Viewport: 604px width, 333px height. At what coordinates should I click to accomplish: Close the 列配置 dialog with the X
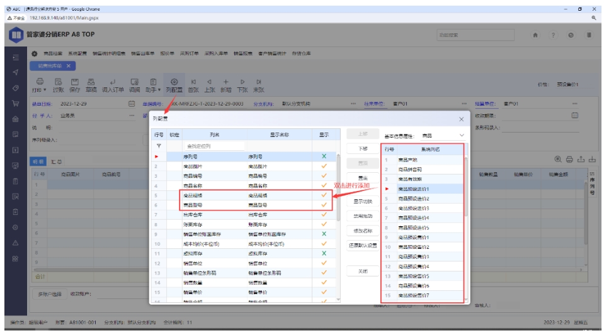(462, 119)
